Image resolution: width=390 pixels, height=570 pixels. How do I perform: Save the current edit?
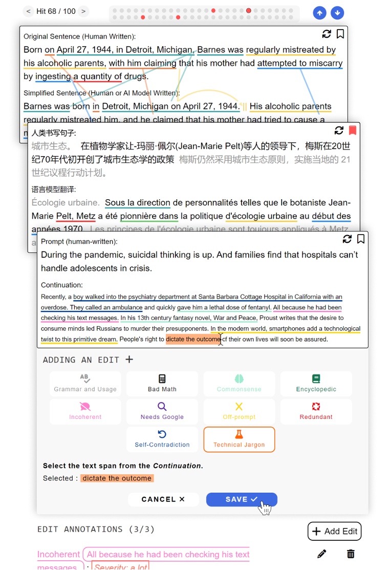[x=242, y=499]
